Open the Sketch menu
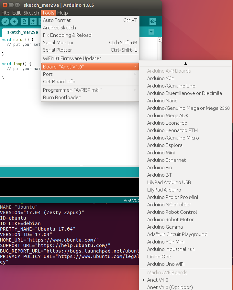The width and height of the screenshot is (233, 290). pyautogui.click(x=31, y=13)
